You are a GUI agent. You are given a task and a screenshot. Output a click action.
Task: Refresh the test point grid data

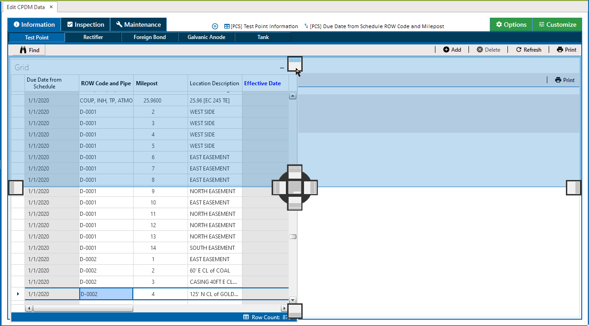[528, 50]
